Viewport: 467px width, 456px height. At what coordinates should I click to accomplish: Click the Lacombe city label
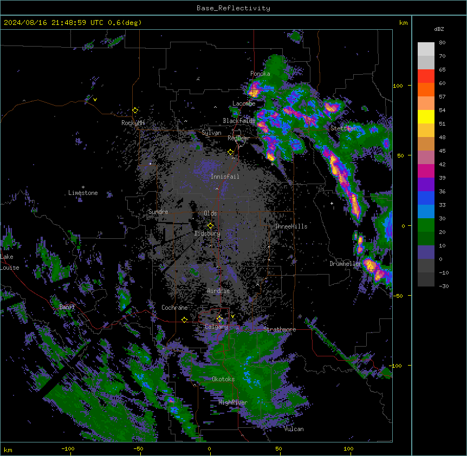click(x=244, y=103)
